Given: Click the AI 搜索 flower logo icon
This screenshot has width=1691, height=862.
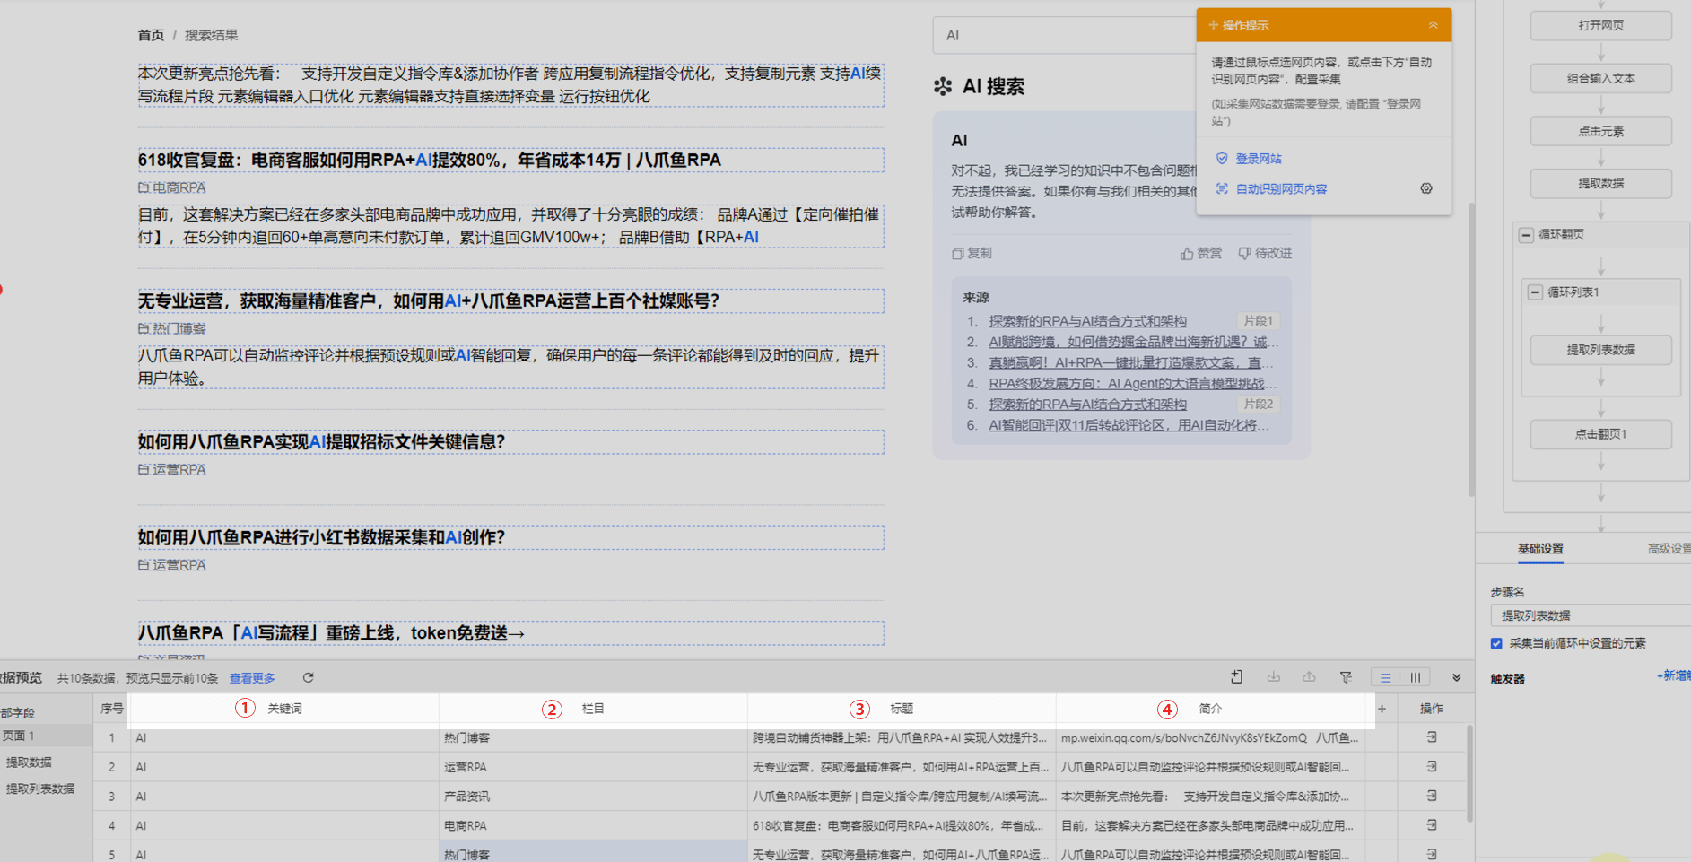Looking at the screenshot, I should coord(943,86).
